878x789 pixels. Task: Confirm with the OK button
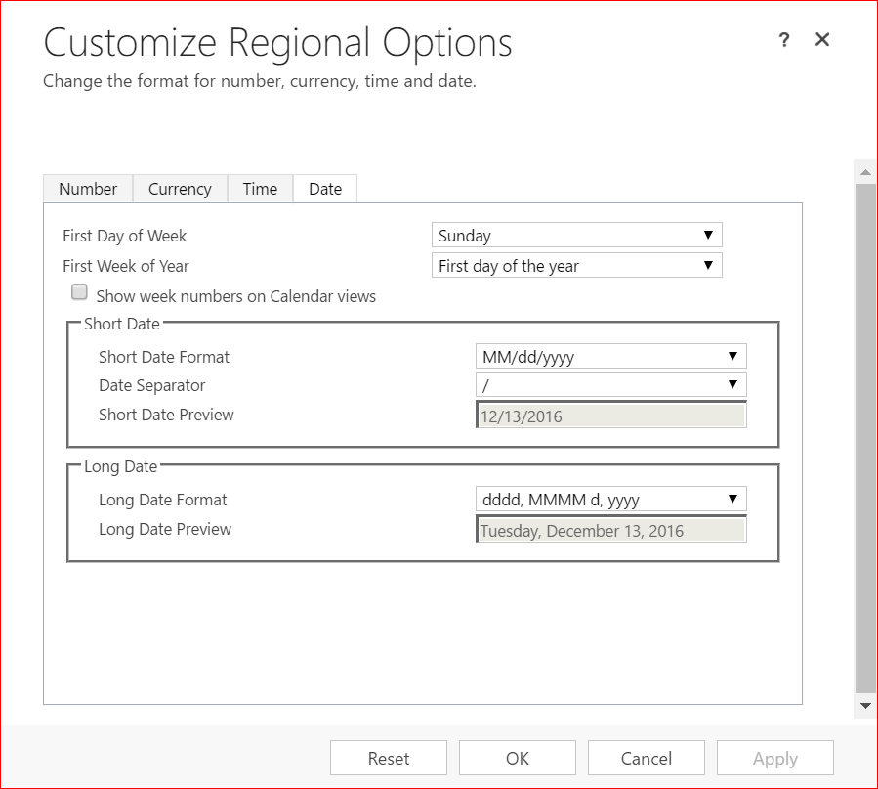click(x=518, y=759)
